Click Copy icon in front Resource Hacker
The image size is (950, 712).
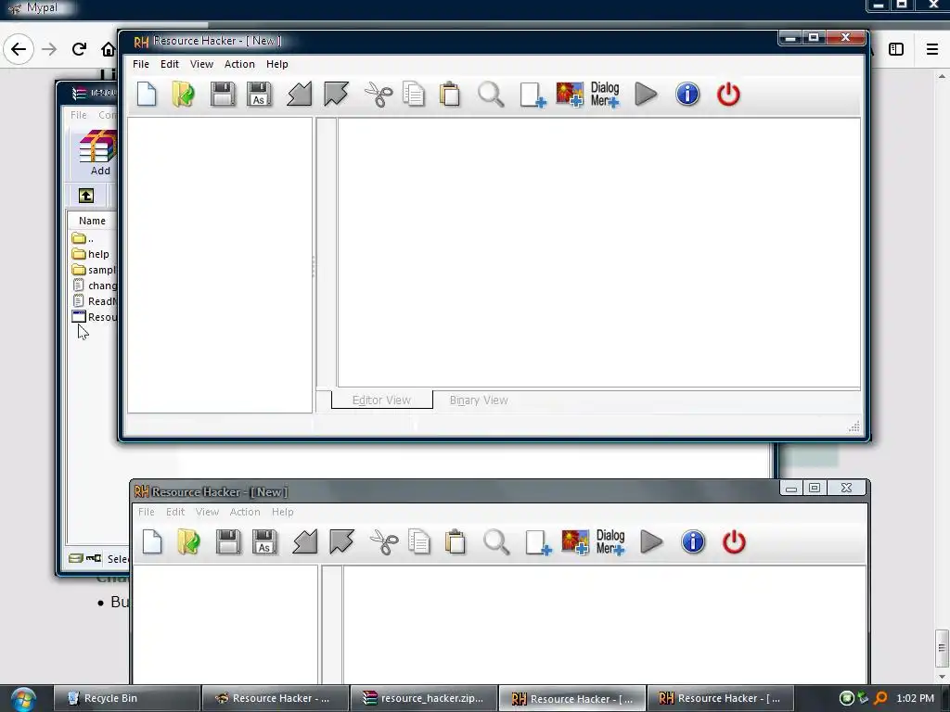pos(414,95)
